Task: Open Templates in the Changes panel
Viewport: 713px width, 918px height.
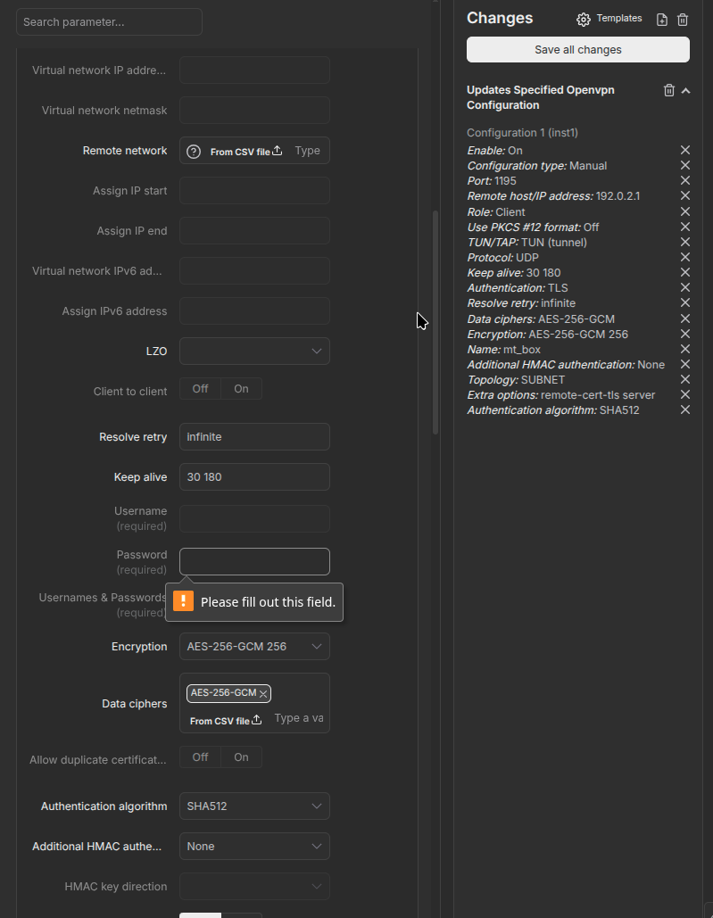Action: click(x=609, y=19)
